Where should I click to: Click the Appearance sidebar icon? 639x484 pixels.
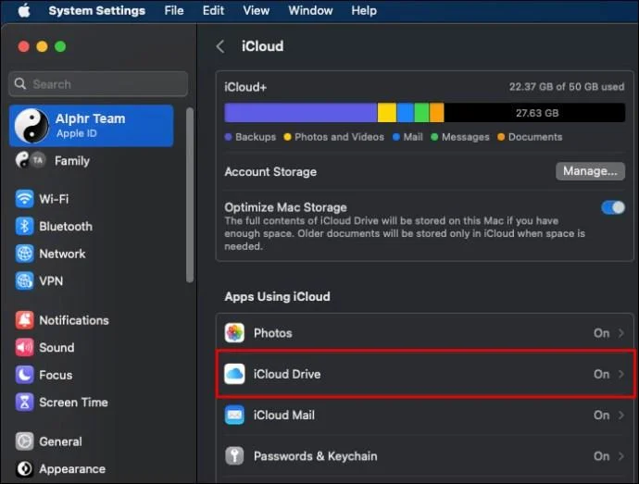point(24,468)
